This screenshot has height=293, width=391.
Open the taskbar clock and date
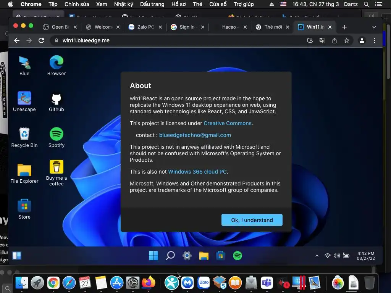(366, 256)
